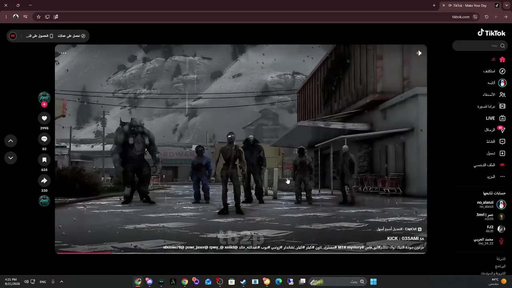Follow the creator with the red plus badge
512x288 pixels.
[44, 104]
